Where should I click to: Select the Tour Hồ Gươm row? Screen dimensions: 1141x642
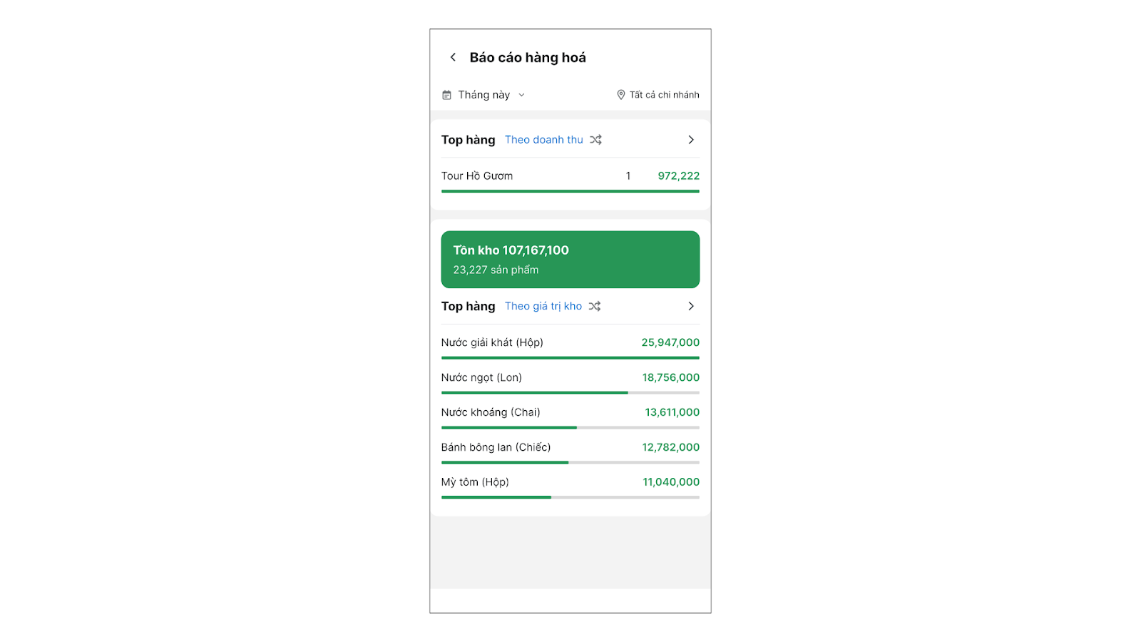click(477, 176)
